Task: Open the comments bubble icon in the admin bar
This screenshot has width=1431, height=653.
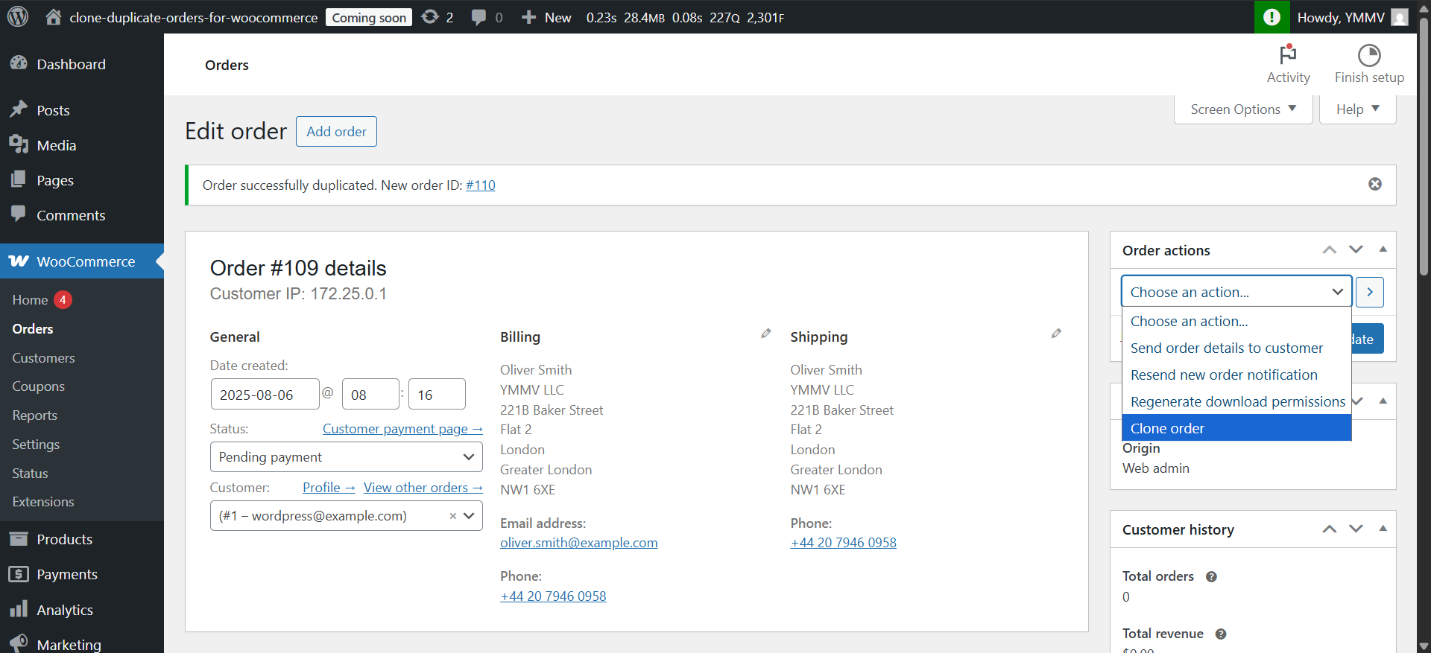Action: tap(478, 16)
